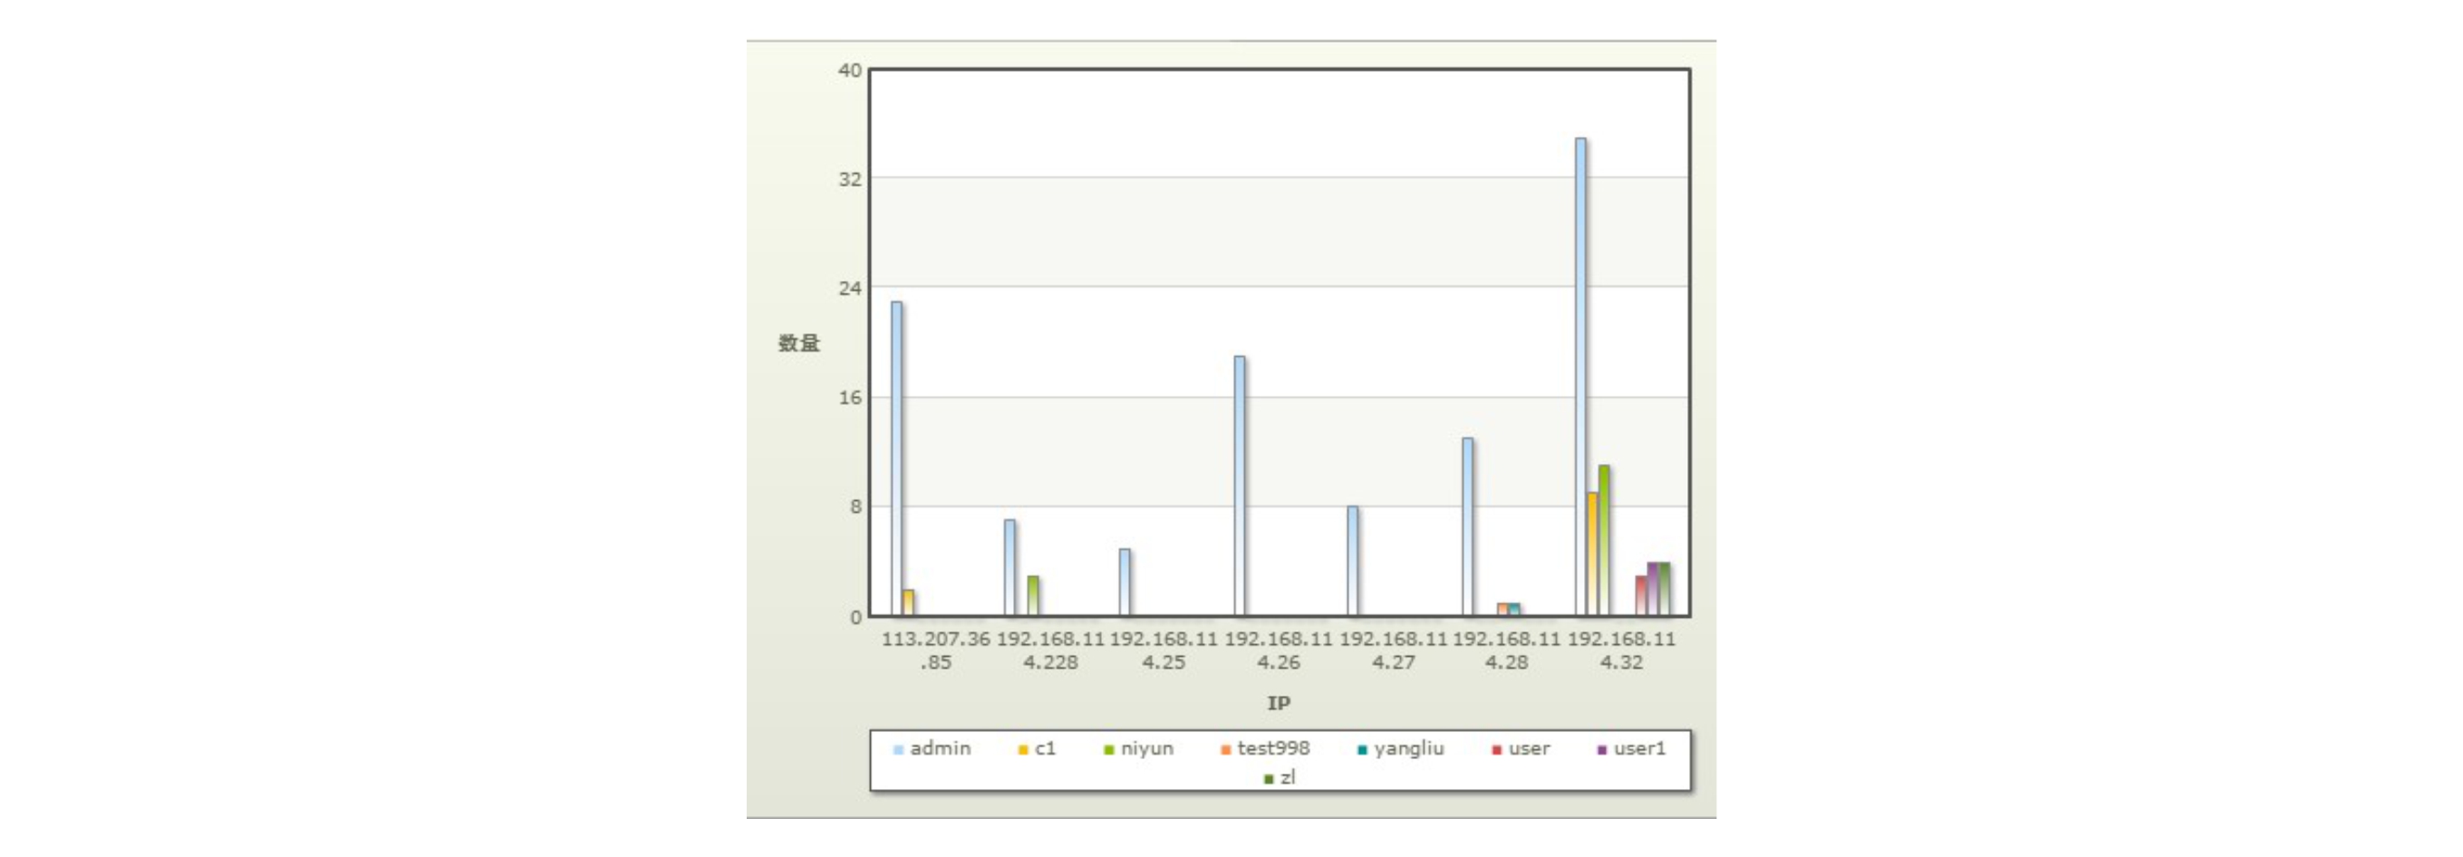Click the 40 y-axis tick label
The image size is (2463, 857).
[849, 71]
